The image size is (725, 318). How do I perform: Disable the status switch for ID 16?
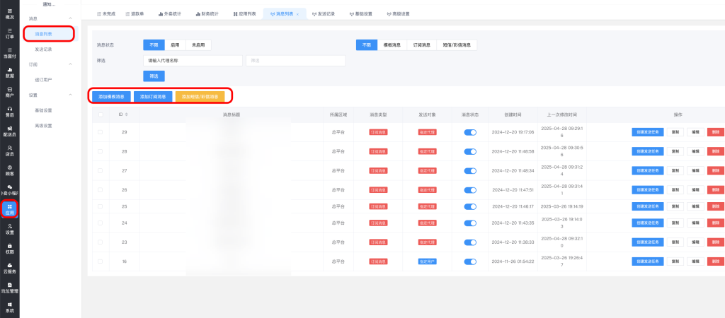[x=471, y=261]
